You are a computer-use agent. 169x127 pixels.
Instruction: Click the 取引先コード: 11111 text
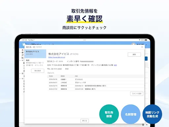click(55, 62)
